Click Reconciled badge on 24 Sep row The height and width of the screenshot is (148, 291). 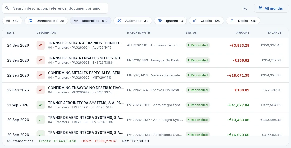click(x=197, y=45)
